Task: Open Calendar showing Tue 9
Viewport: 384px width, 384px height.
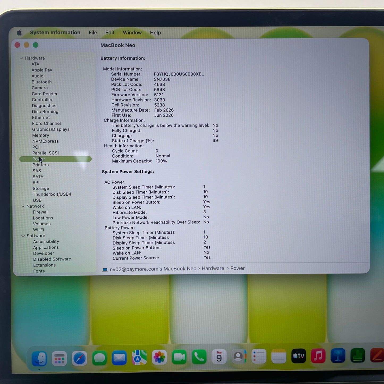Action: 219,357
